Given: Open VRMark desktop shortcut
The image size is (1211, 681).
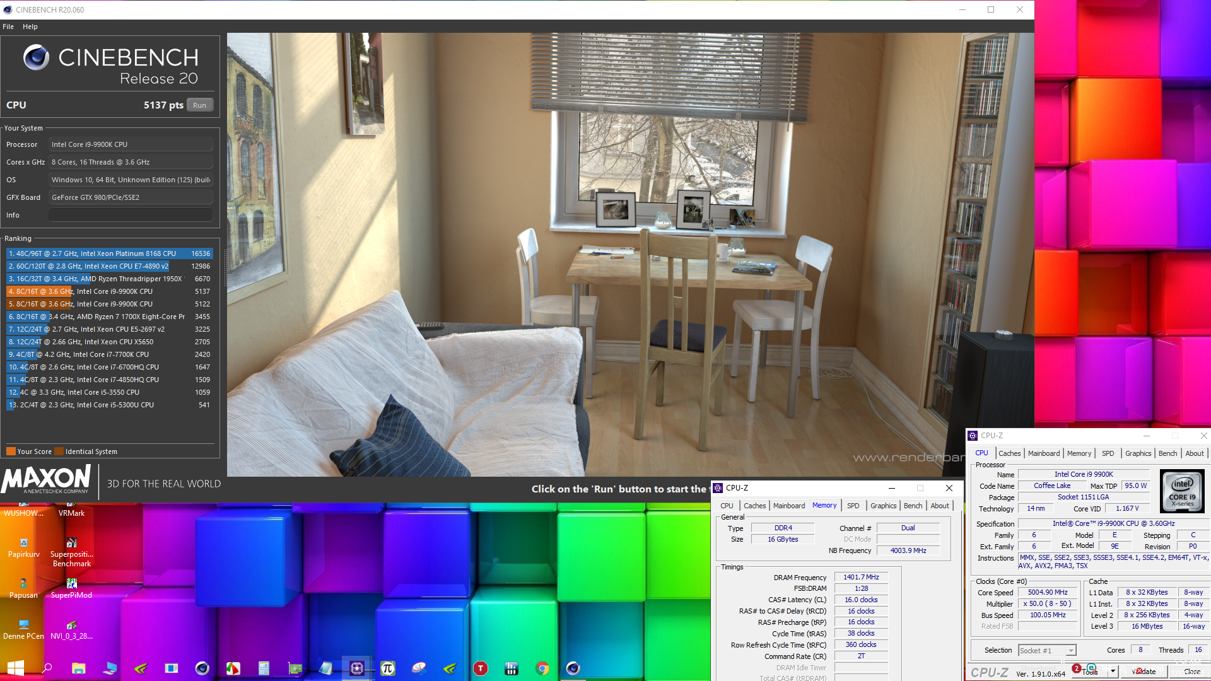Looking at the screenshot, I should click(x=71, y=509).
